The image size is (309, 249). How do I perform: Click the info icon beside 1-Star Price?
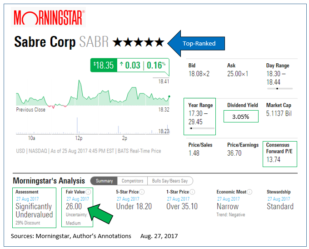192,192
